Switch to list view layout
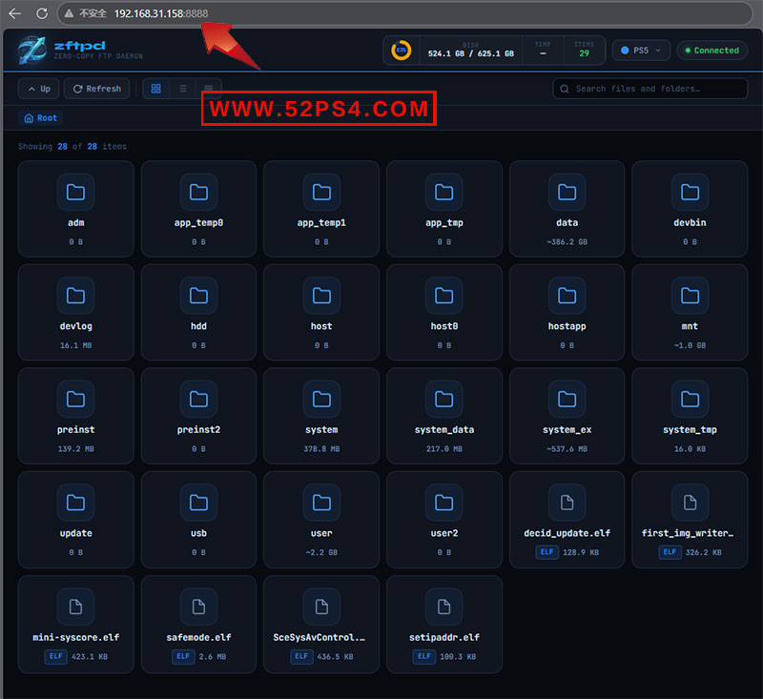763x699 pixels. click(x=183, y=89)
